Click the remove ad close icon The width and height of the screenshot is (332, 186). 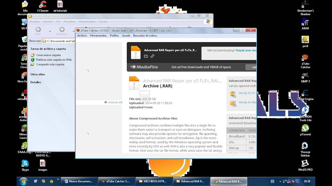tap(106, 102)
